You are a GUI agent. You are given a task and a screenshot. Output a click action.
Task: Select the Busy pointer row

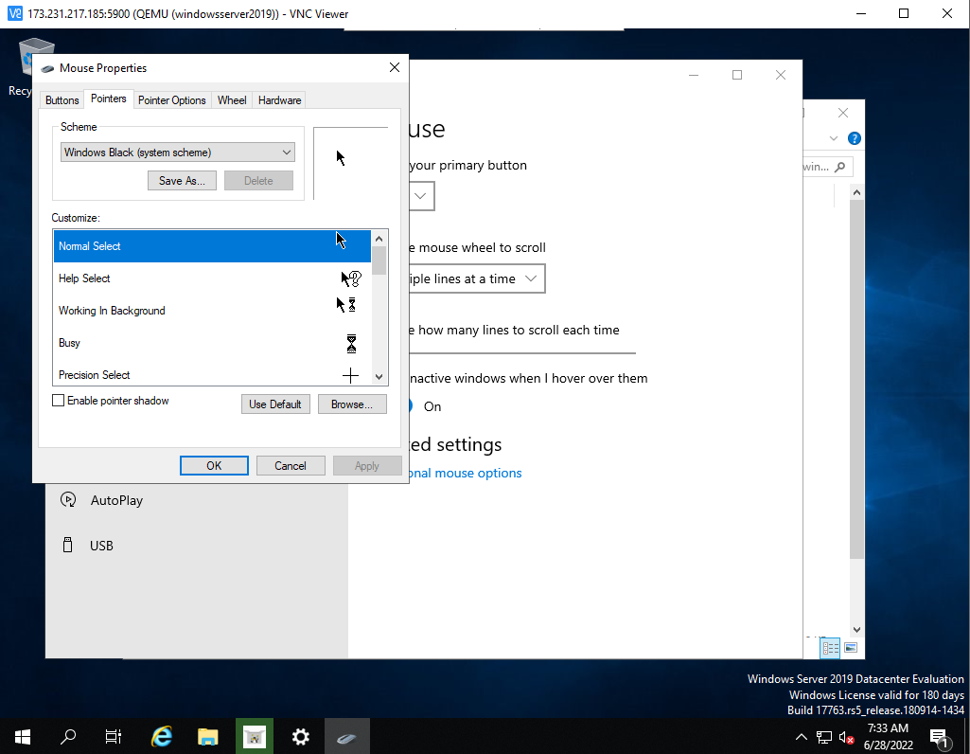[x=212, y=343]
